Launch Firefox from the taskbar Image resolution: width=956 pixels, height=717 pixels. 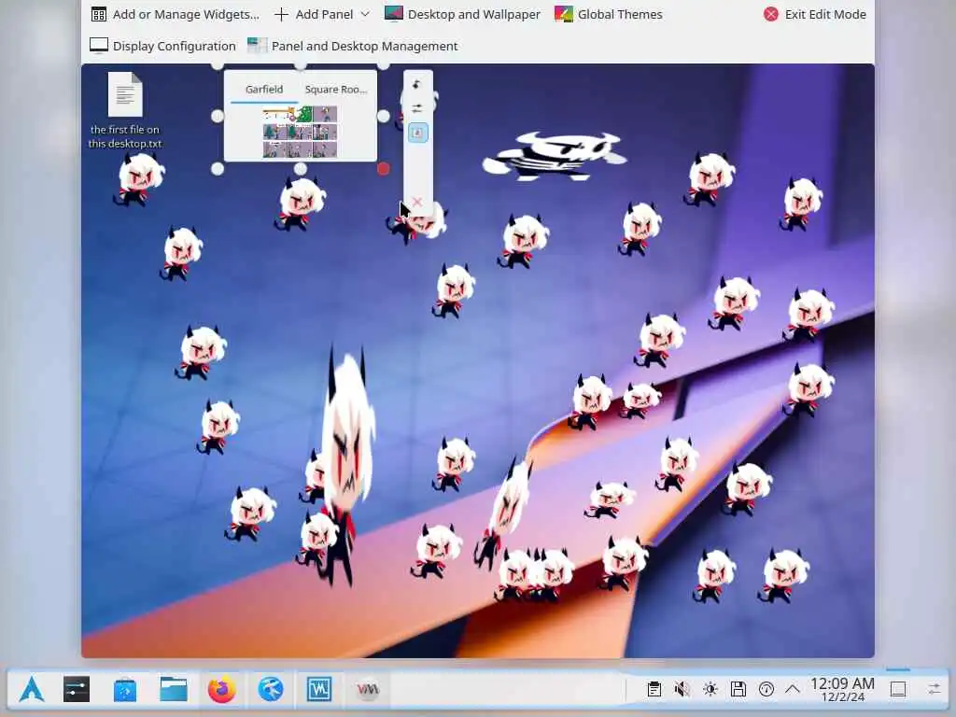(222, 690)
